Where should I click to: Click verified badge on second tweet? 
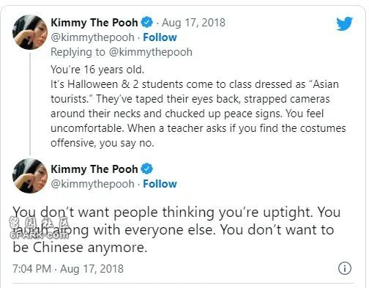tap(147, 169)
